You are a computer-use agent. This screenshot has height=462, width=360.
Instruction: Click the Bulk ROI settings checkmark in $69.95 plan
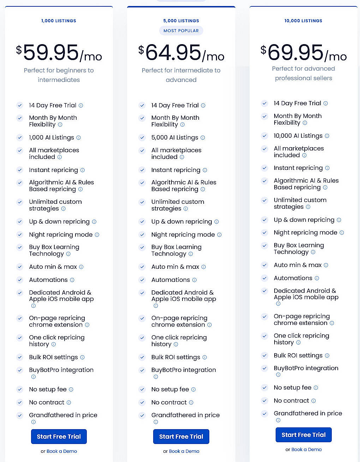click(265, 356)
